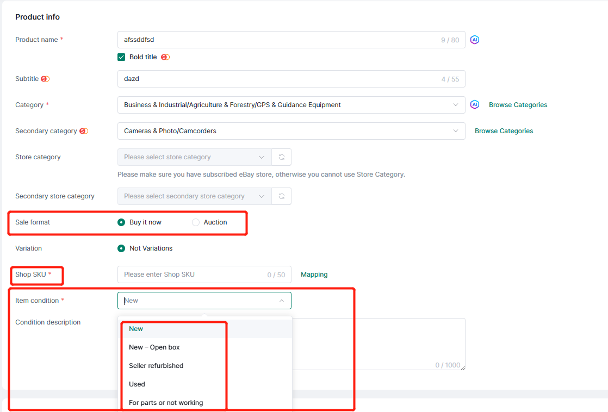Choose the Auction sale format
The image size is (608, 412).
coord(196,222)
